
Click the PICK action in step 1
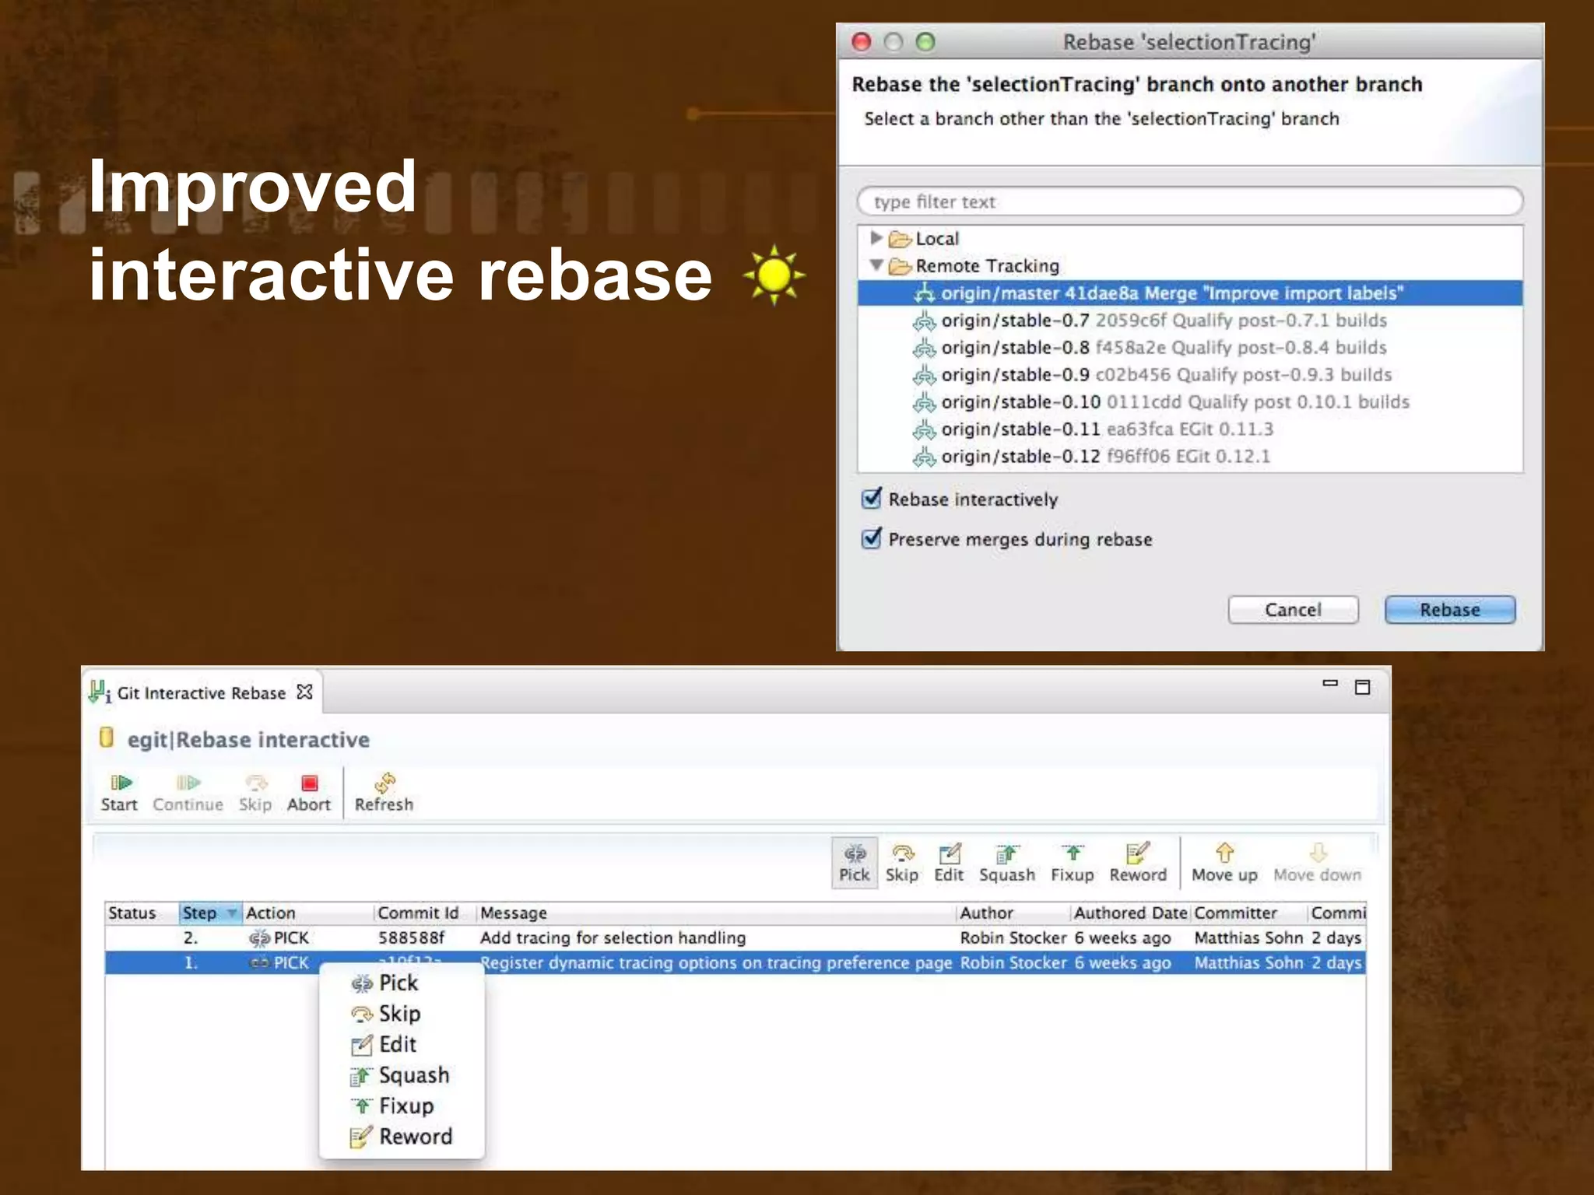click(279, 962)
